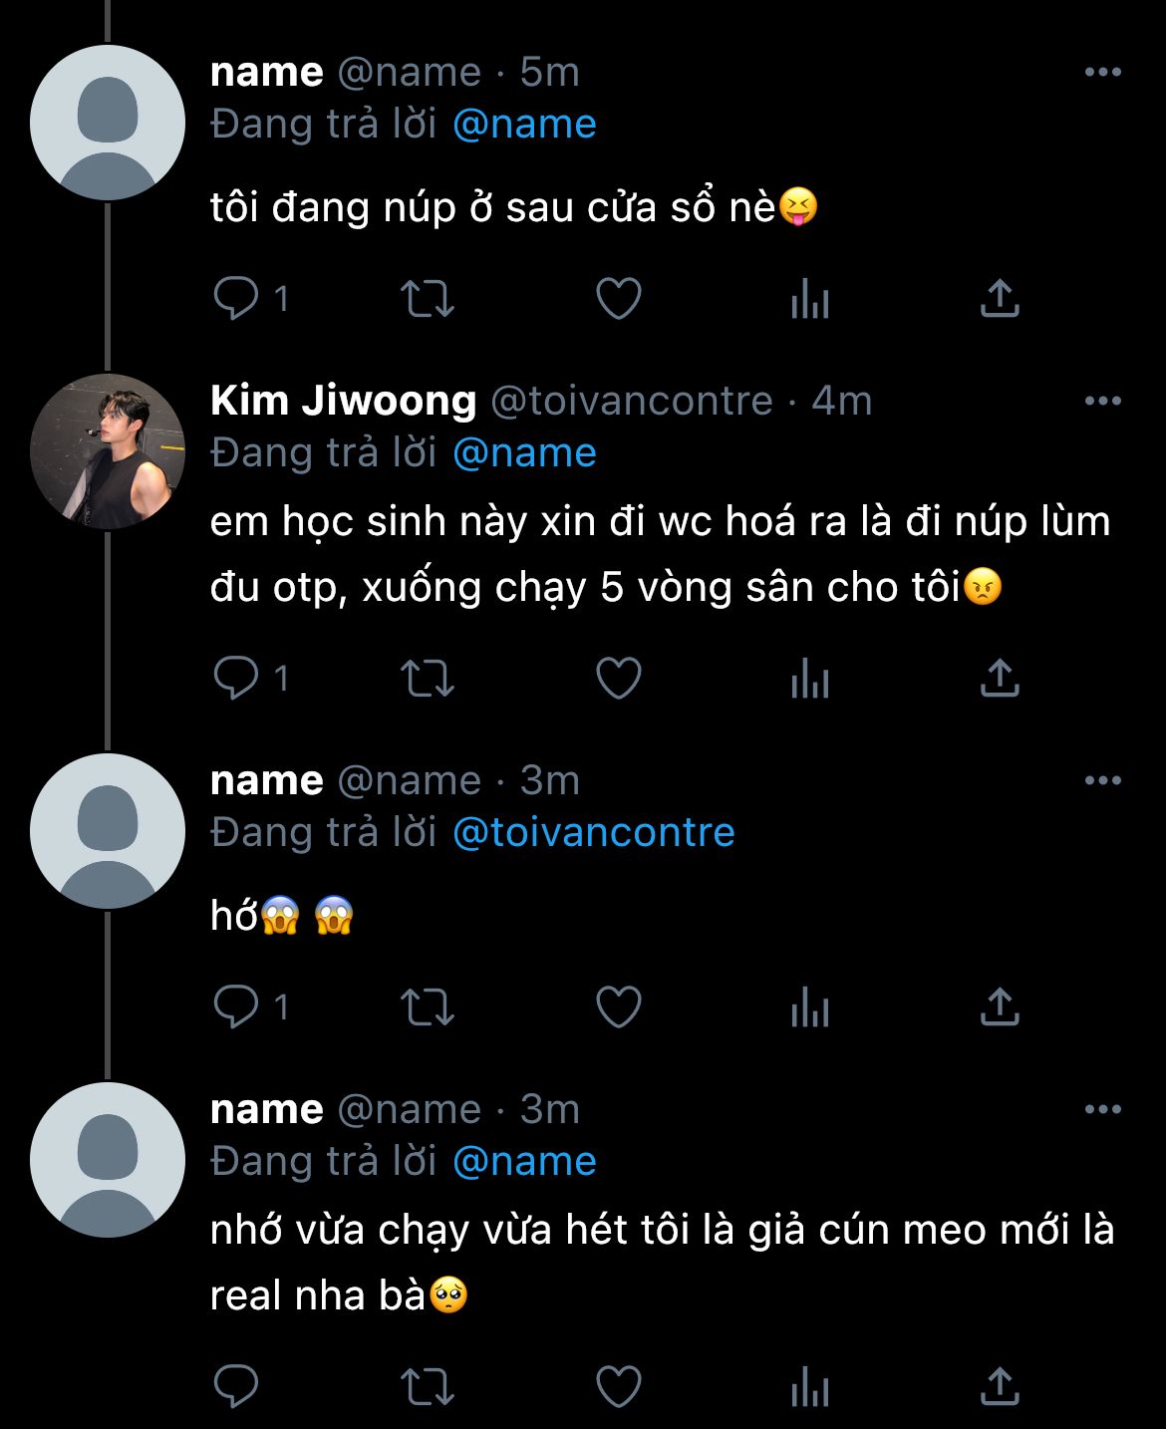Image resolution: width=1166 pixels, height=1429 pixels.
Task: Open @toivancontre mention in reply line
Action: pyautogui.click(x=593, y=832)
